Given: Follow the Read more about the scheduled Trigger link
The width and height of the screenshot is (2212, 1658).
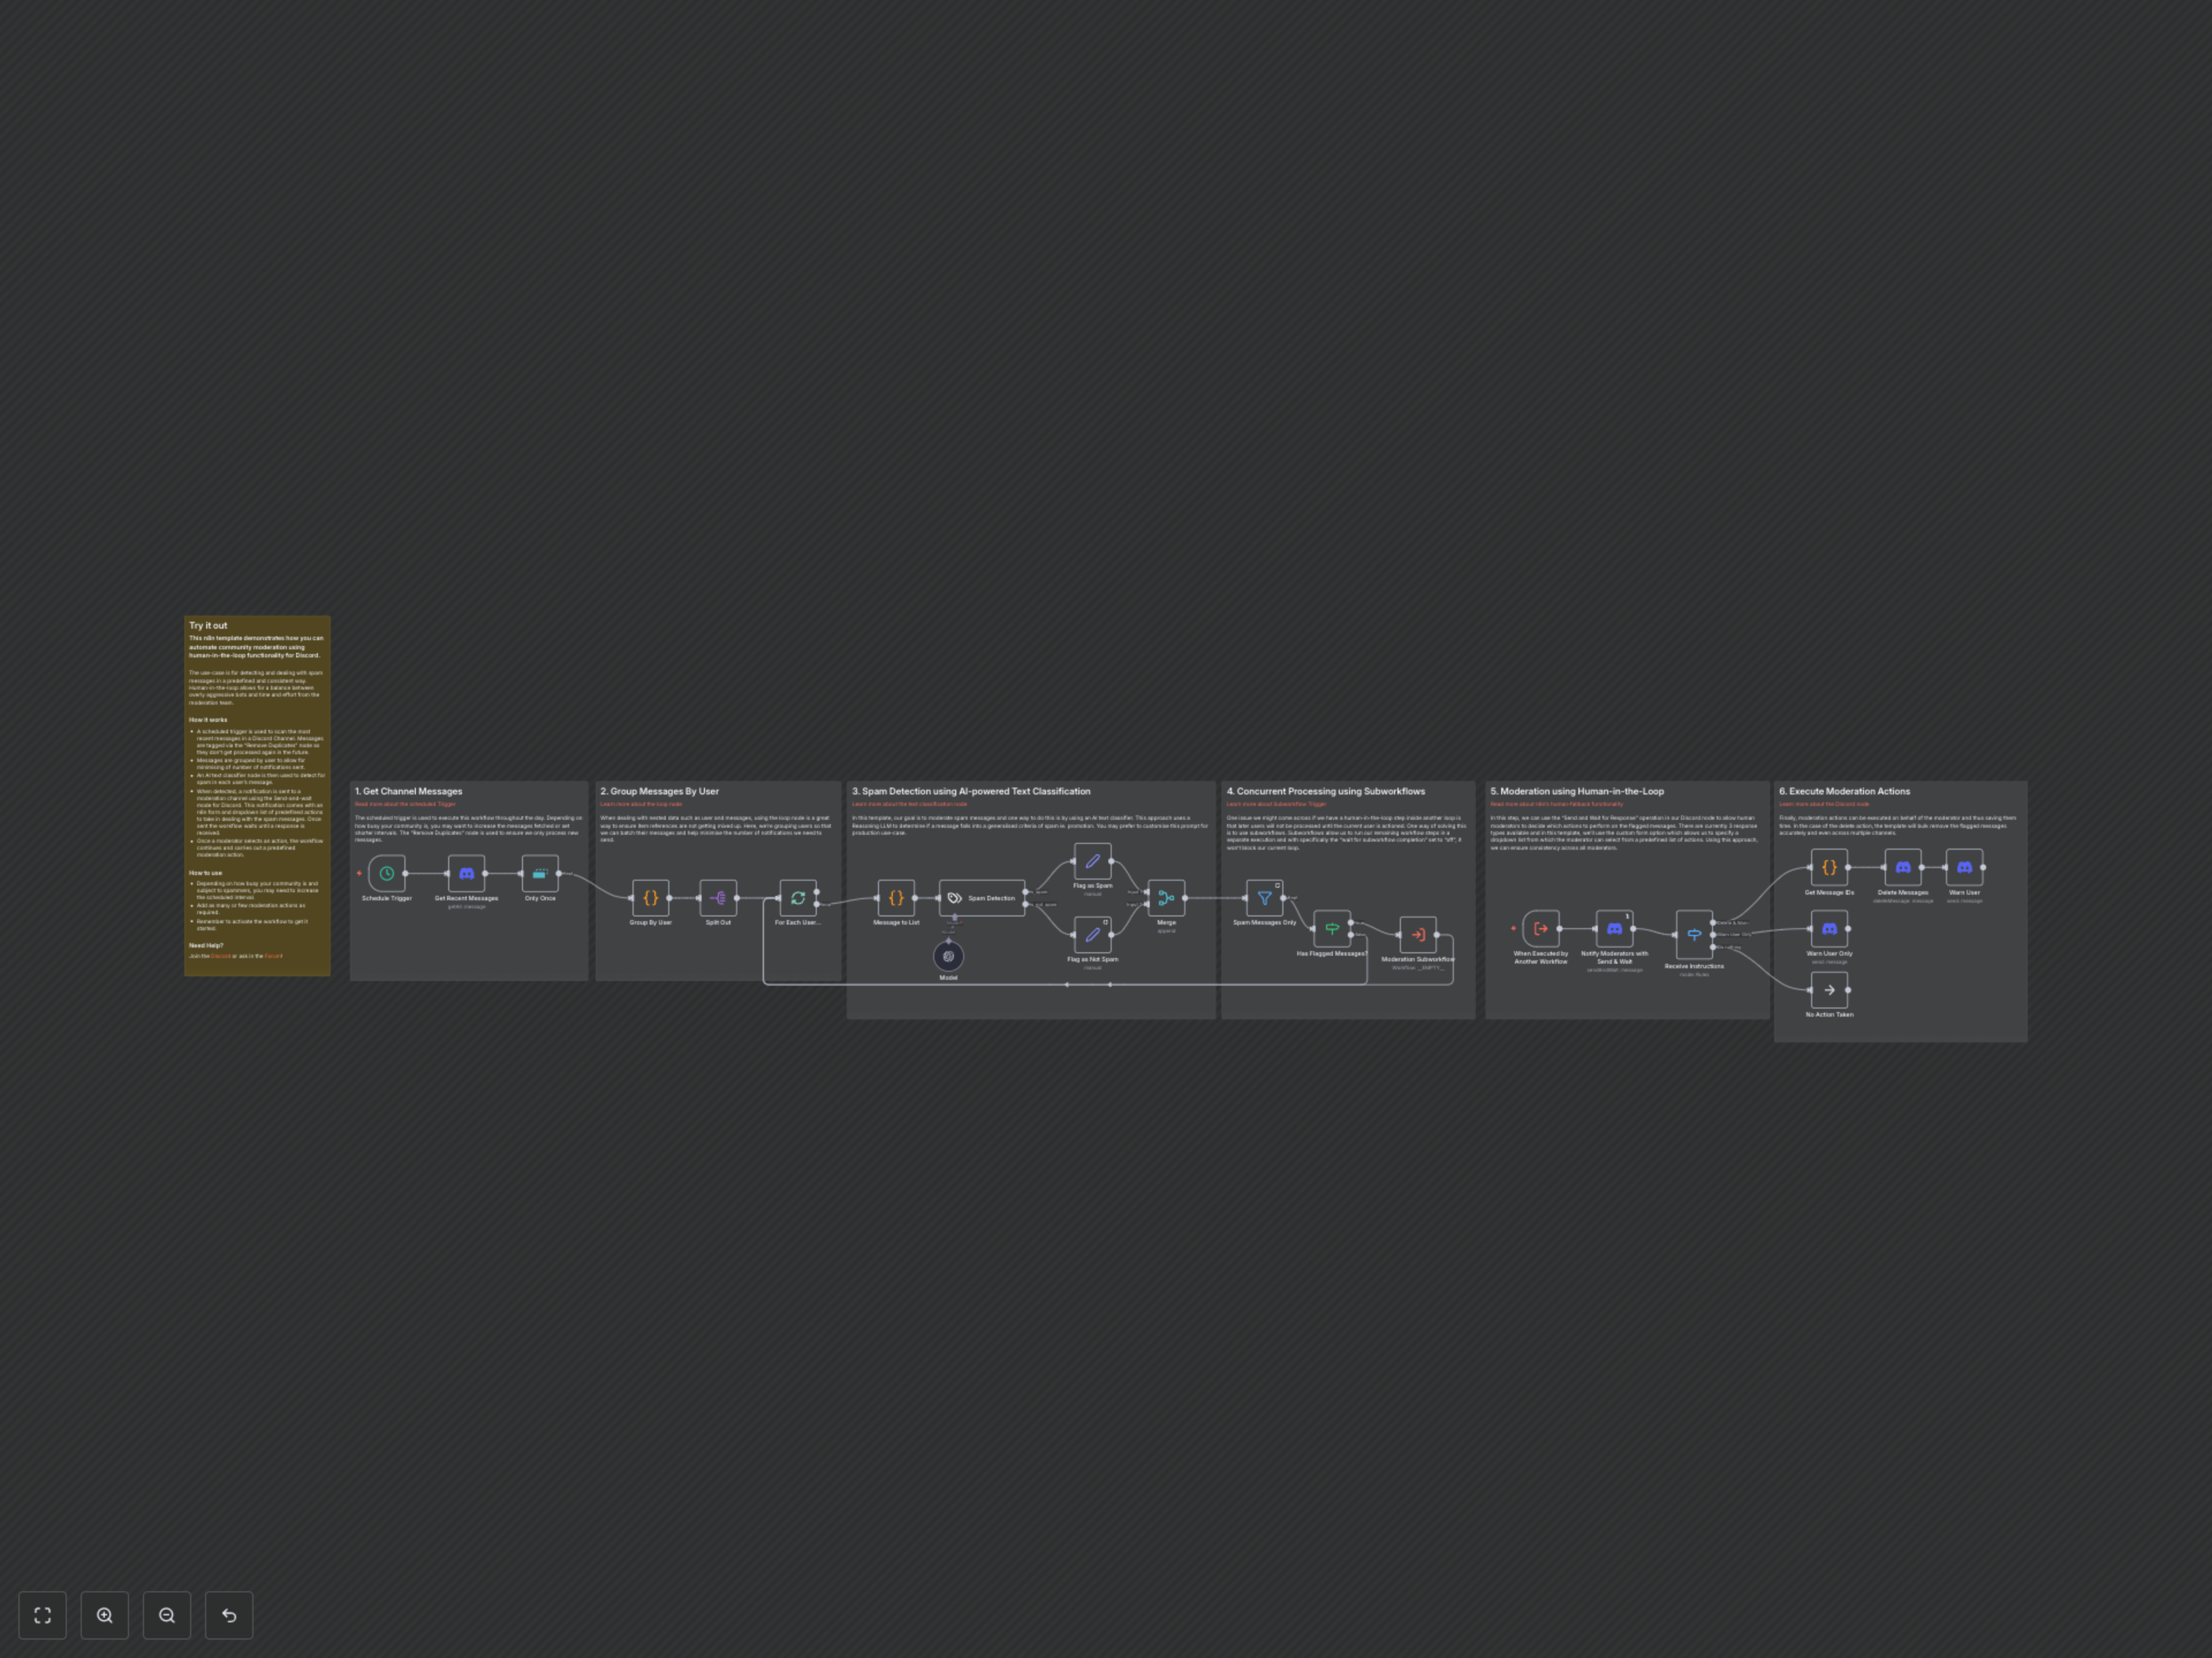Looking at the screenshot, I should (x=404, y=804).
